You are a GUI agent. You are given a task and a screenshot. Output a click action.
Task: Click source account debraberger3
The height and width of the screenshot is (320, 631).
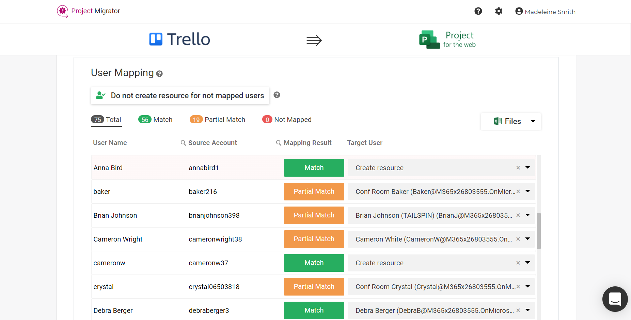tap(209, 310)
